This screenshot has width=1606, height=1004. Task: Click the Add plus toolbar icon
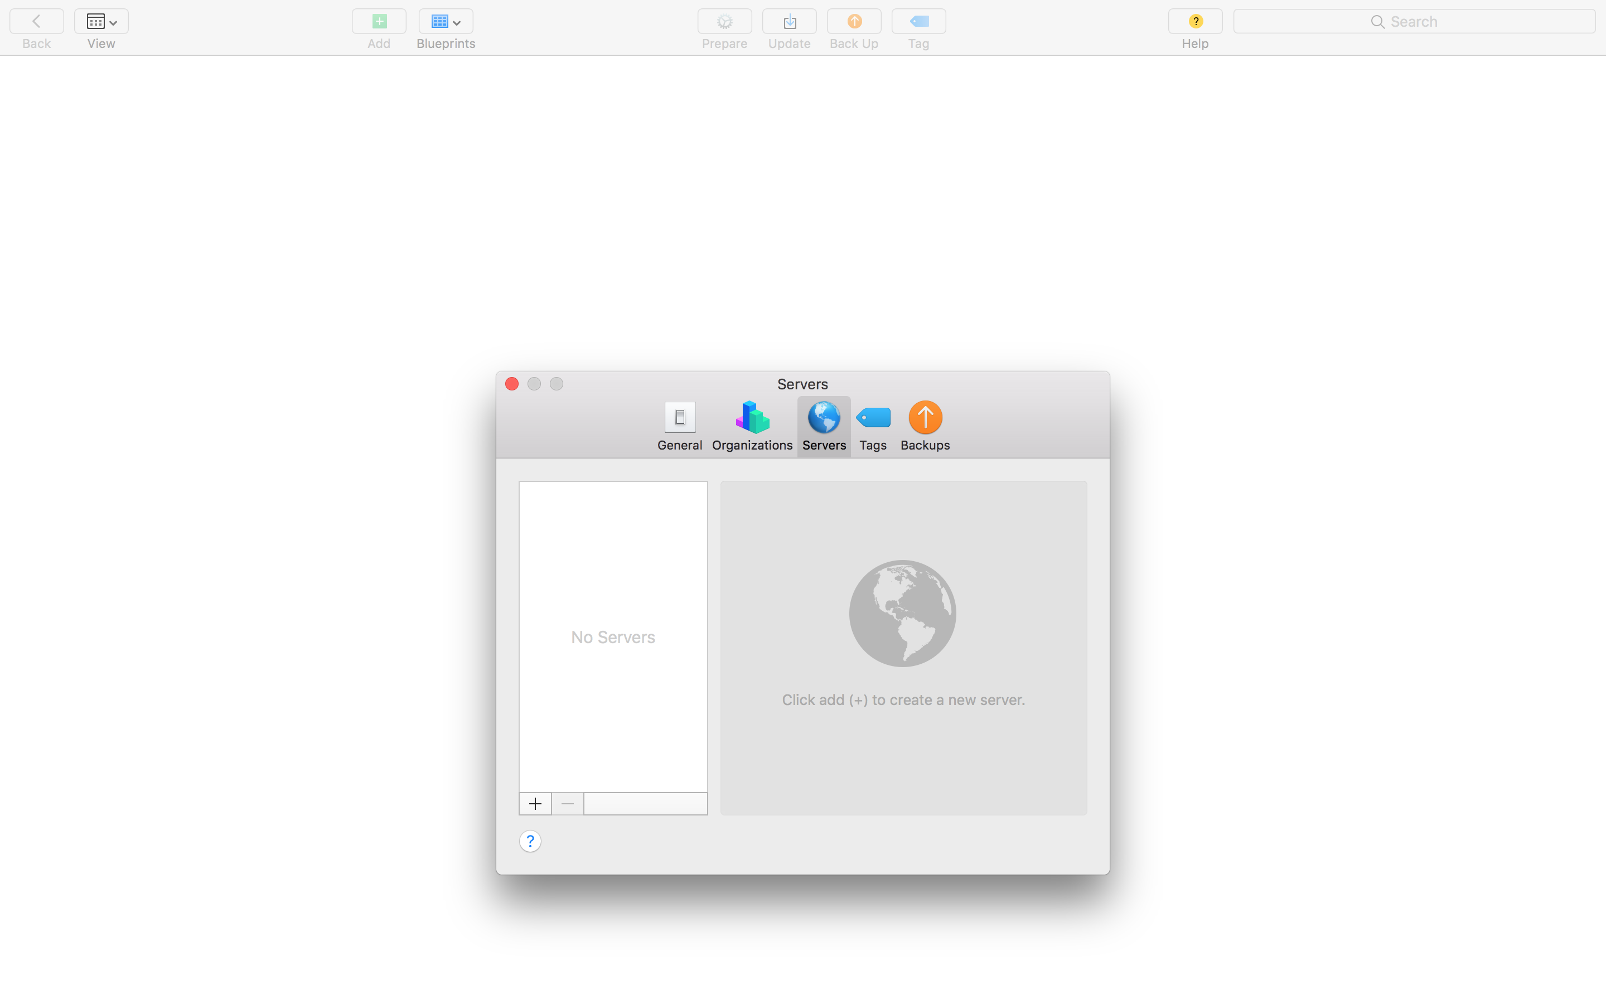[x=379, y=22]
